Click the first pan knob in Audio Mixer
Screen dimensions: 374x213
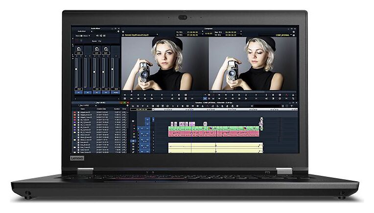(79, 50)
